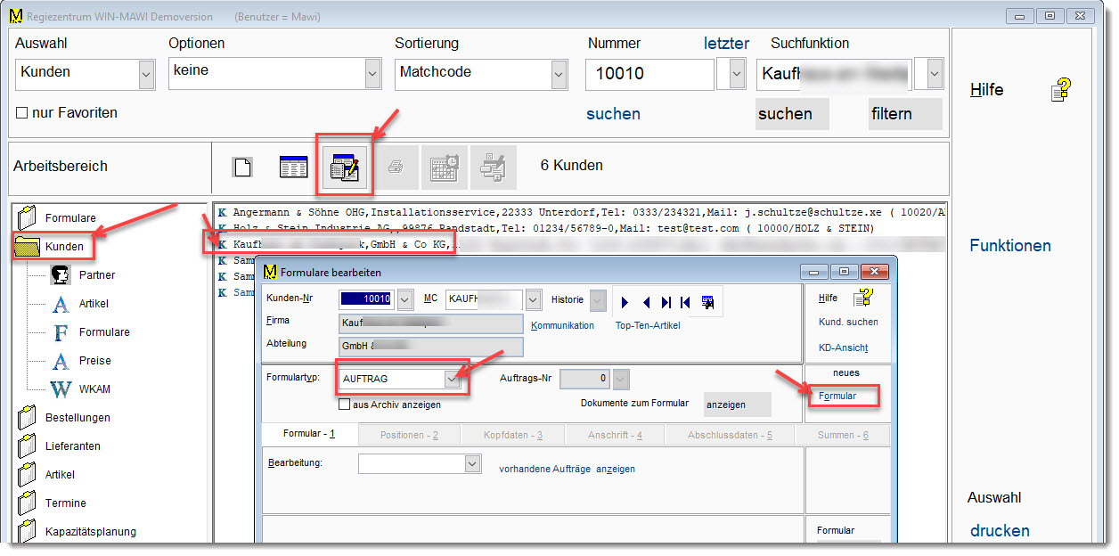
Task: Enable the 'nur Favoriten' checkbox
Action: 22,113
